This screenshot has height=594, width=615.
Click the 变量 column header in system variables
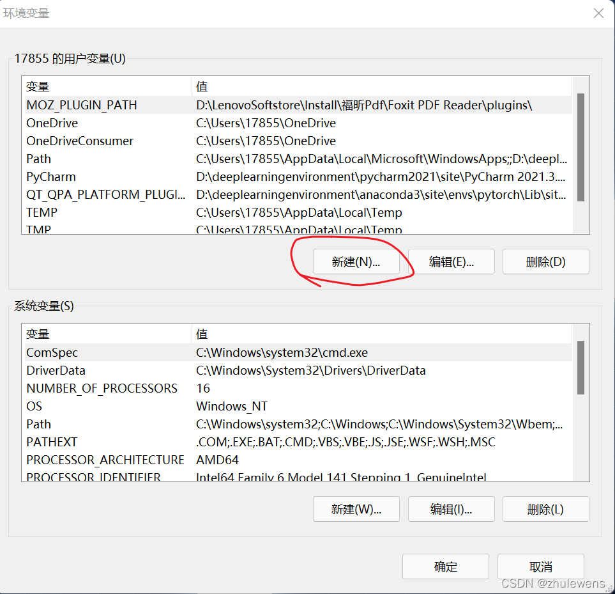point(107,334)
